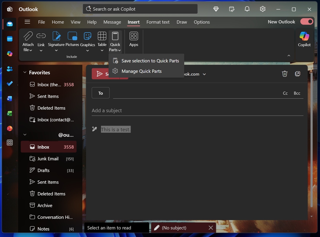Launch Word from the left rail
Image resolution: width=320 pixels, height=237 pixels.
click(x=10, y=99)
